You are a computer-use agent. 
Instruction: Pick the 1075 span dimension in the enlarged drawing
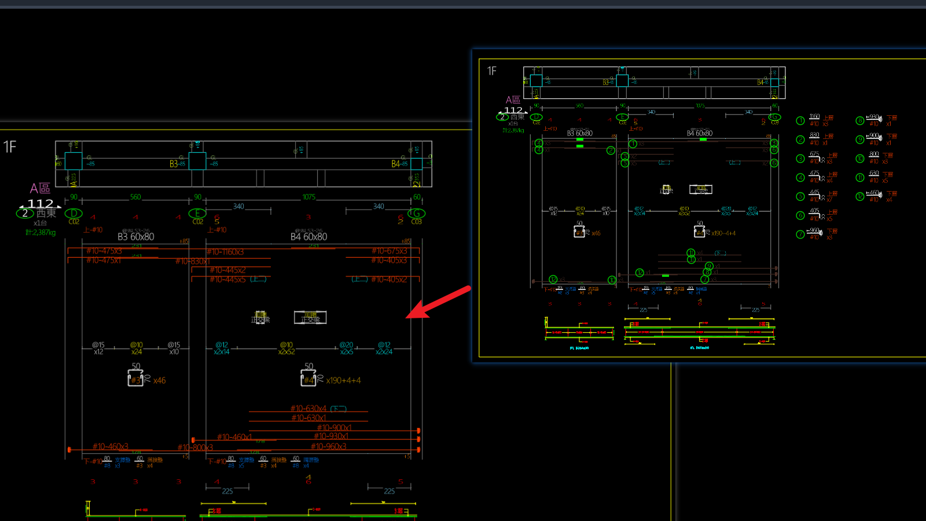click(x=309, y=197)
